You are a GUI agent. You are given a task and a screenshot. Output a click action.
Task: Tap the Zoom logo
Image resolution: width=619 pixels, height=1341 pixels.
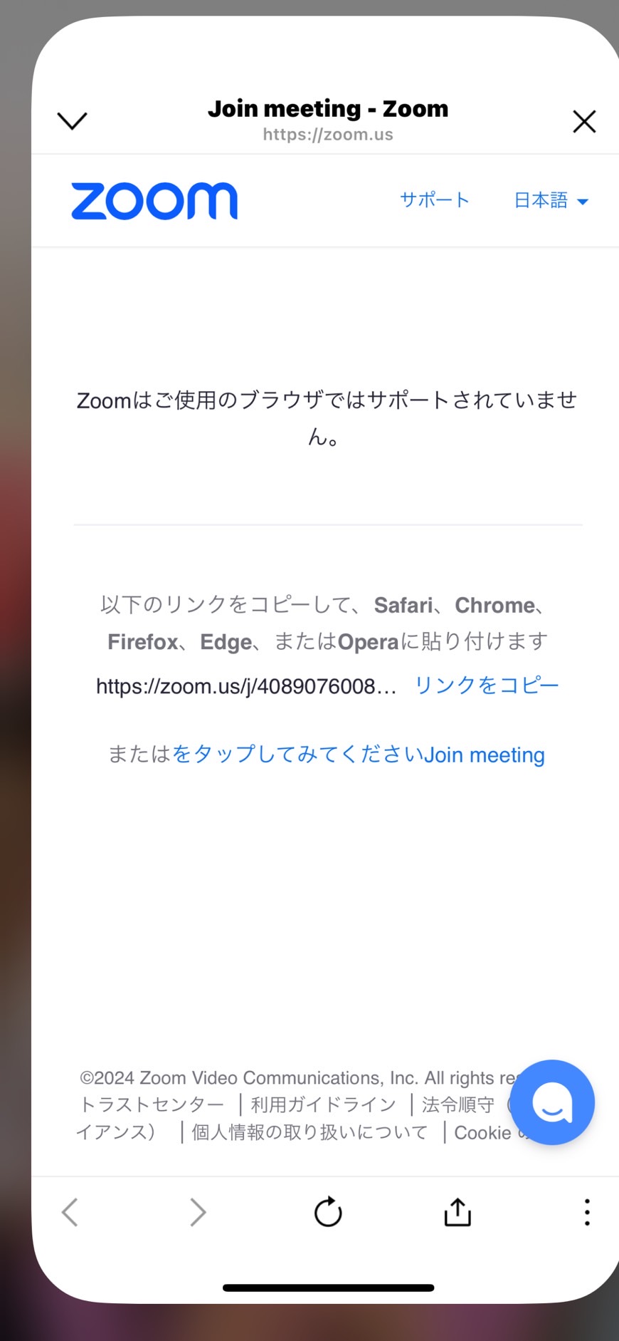[154, 201]
